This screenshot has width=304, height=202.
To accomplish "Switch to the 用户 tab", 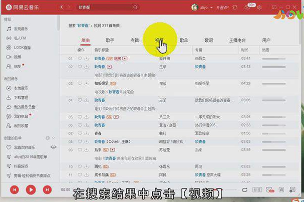I will [x=266, y=41].
